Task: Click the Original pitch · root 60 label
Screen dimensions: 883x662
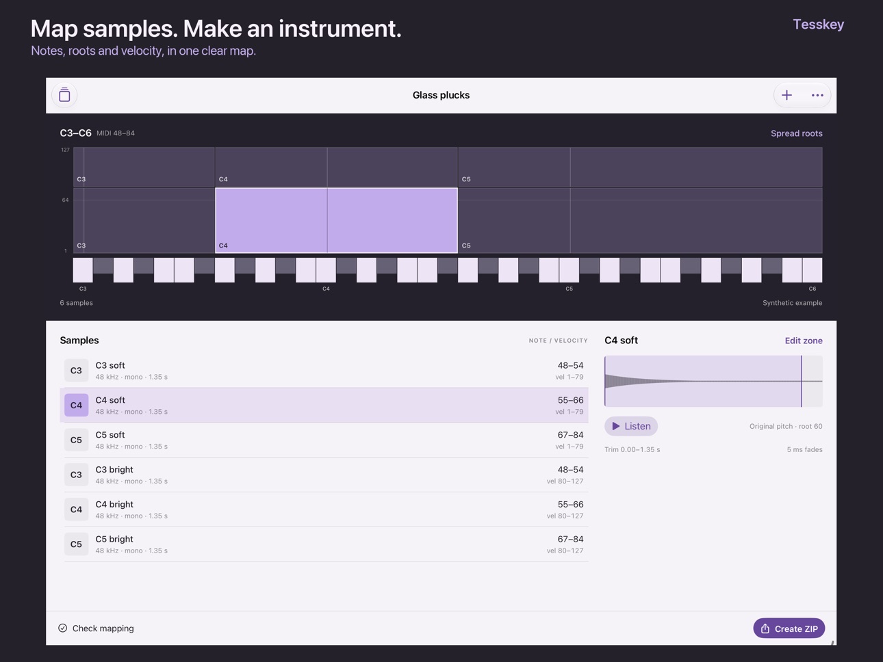Action: coord(786,427)
